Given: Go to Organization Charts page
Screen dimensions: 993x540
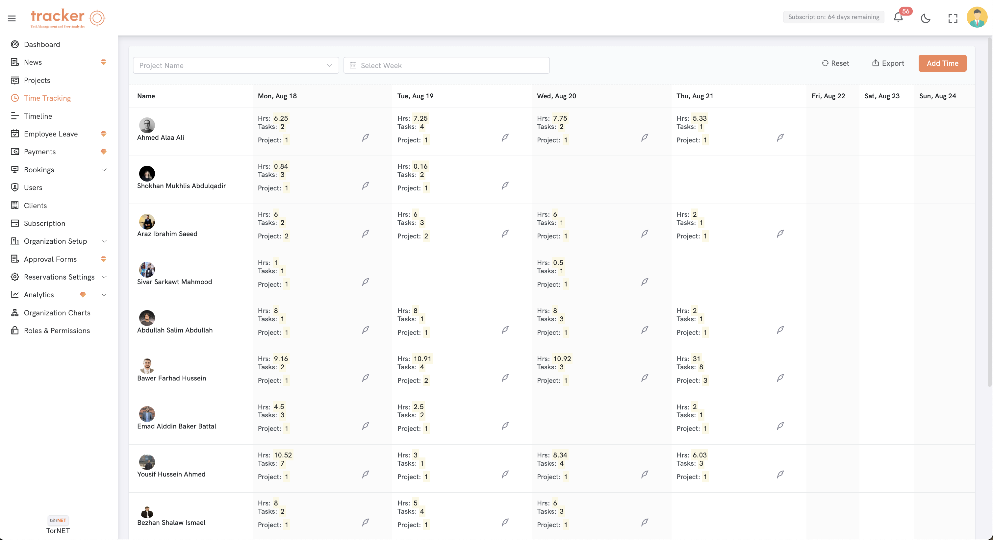Looking at the screenshot, I should pos(57,313).
